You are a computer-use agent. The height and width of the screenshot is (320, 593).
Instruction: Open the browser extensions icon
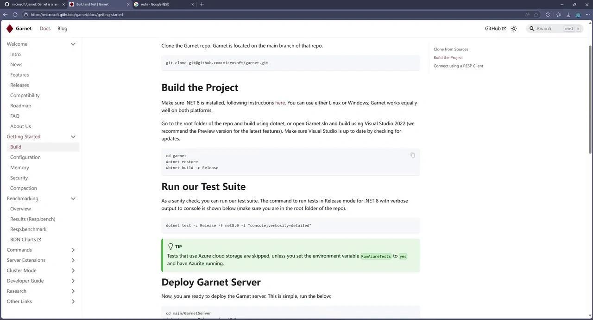coord(548,15)
